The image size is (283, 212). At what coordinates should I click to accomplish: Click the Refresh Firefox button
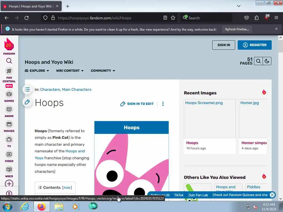click(x=237, y=29)
